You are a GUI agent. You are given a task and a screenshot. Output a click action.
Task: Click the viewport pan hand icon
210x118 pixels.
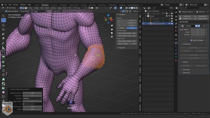tap(112, 29)
